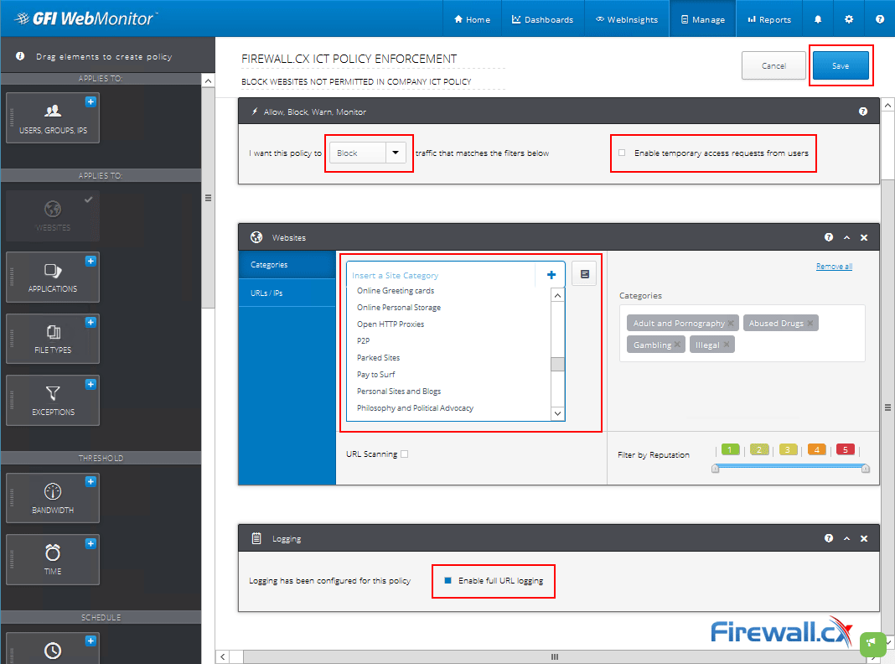This screenshot has width=895, height=664.
Task: Select reputation level 1 green swatch
Action: pos(730,450)
